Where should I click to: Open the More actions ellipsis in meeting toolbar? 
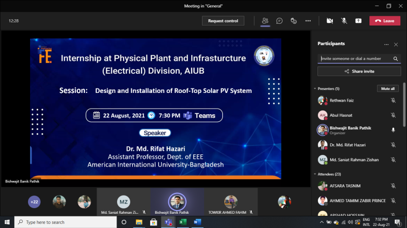click(x=308, y=21)
